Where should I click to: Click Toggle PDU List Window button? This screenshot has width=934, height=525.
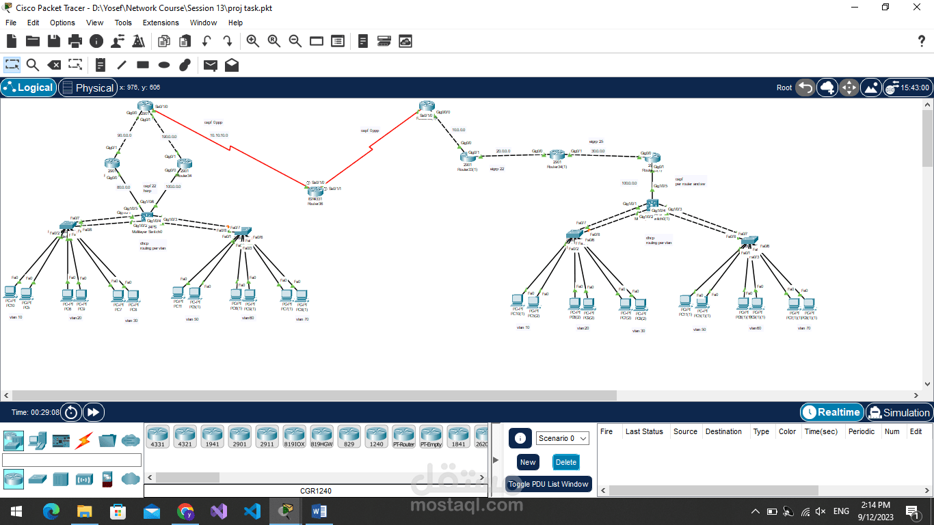pos(548,484)
